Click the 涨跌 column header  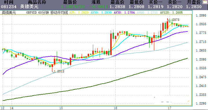tap(96, 2)
